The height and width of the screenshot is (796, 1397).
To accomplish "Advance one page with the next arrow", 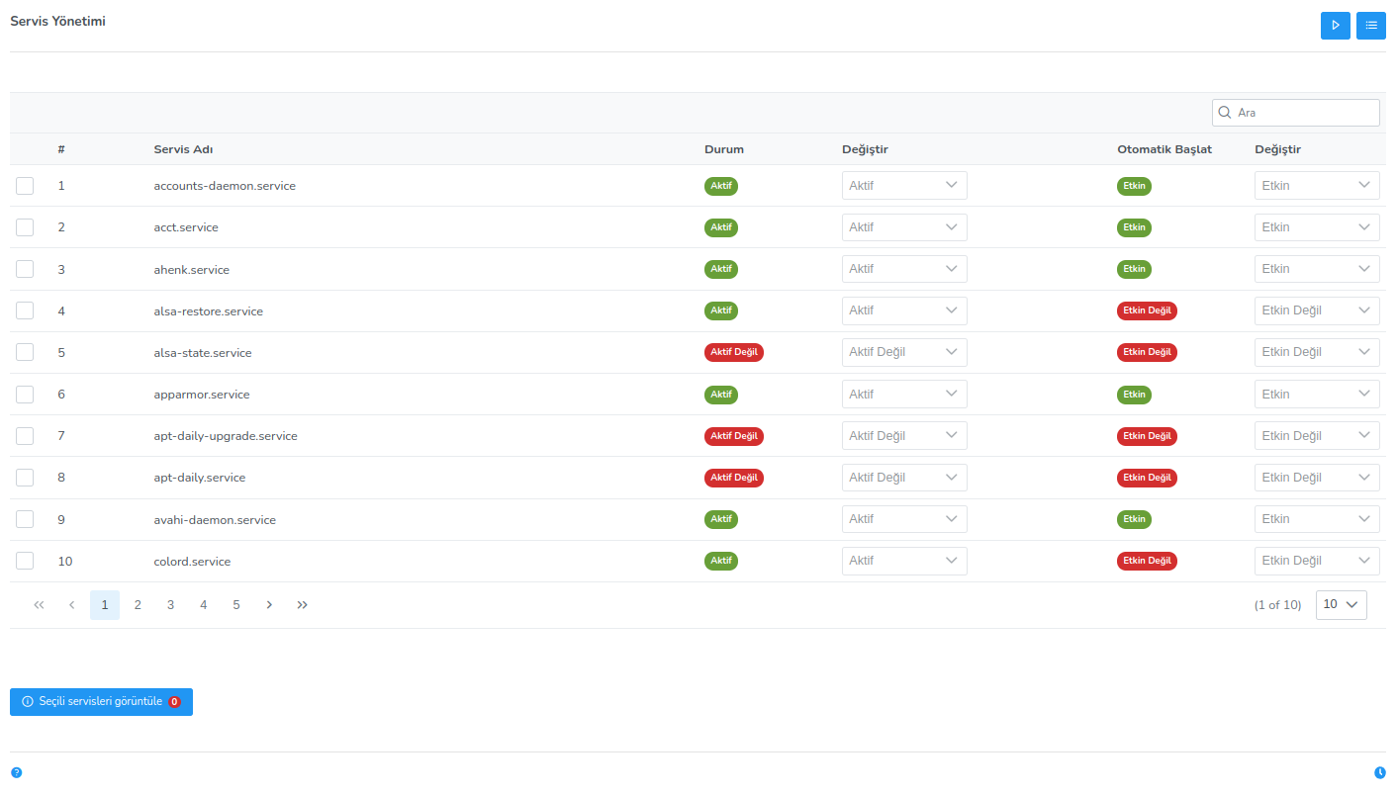I will 269,604.
